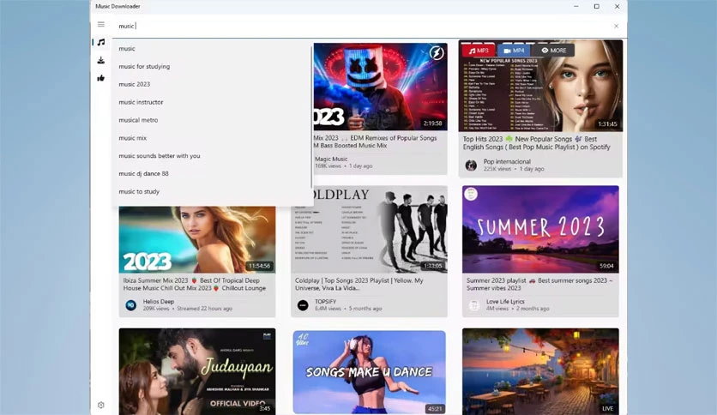
Task: Open the thumbs-up liked sidebar icon
Action: tap(101, 78)
